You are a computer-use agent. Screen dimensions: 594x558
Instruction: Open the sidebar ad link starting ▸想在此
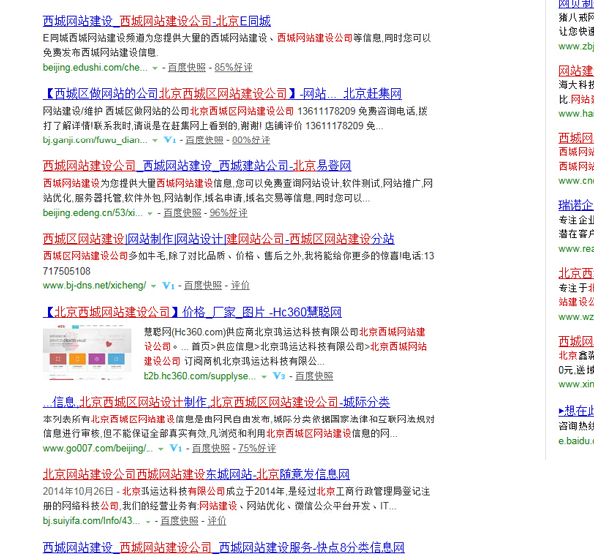(576, 410)
